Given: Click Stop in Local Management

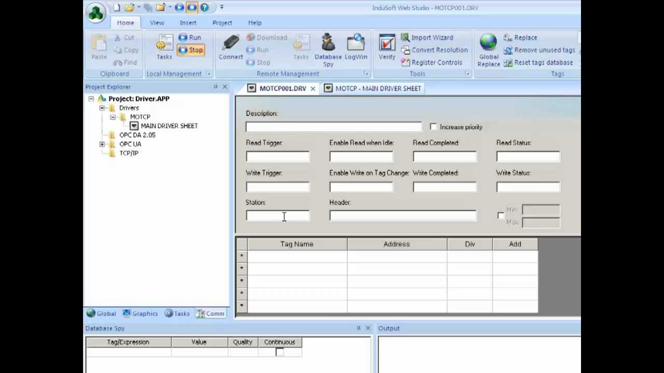Looking at the screenshot, I should pos(190,50).
